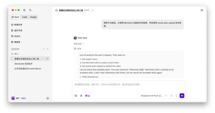Click the 00:00 timer text
The height and width of the screenshot is (113, 215).
(x=87, y=10)
